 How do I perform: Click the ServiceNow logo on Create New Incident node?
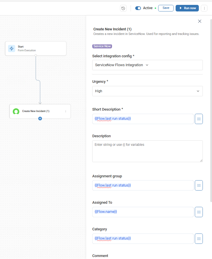[16, 111]
